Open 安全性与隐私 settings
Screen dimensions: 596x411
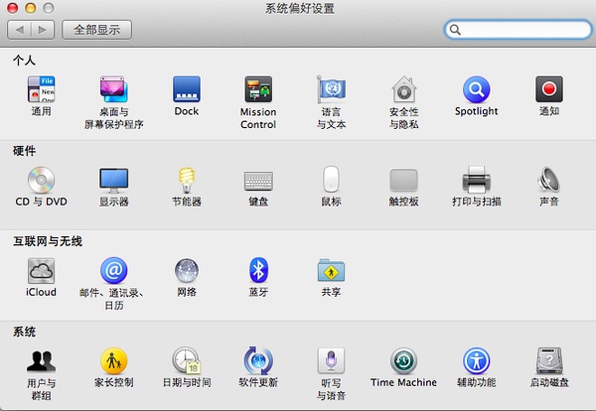pyautogui.click(x=403, y=90)
